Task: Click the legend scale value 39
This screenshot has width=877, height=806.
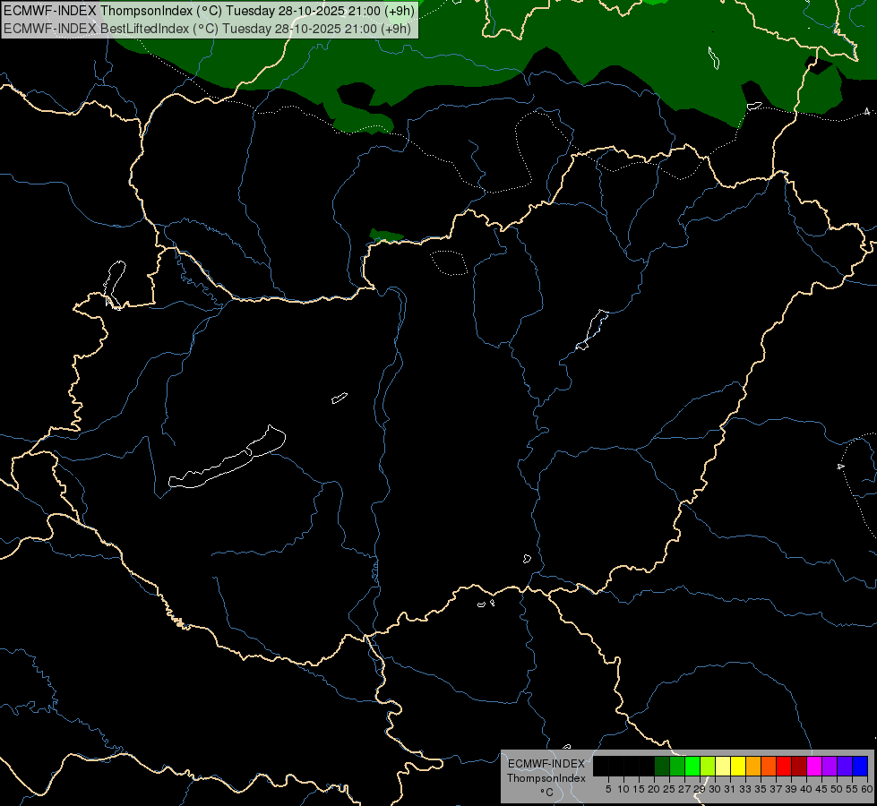Action: pos(791,789)
